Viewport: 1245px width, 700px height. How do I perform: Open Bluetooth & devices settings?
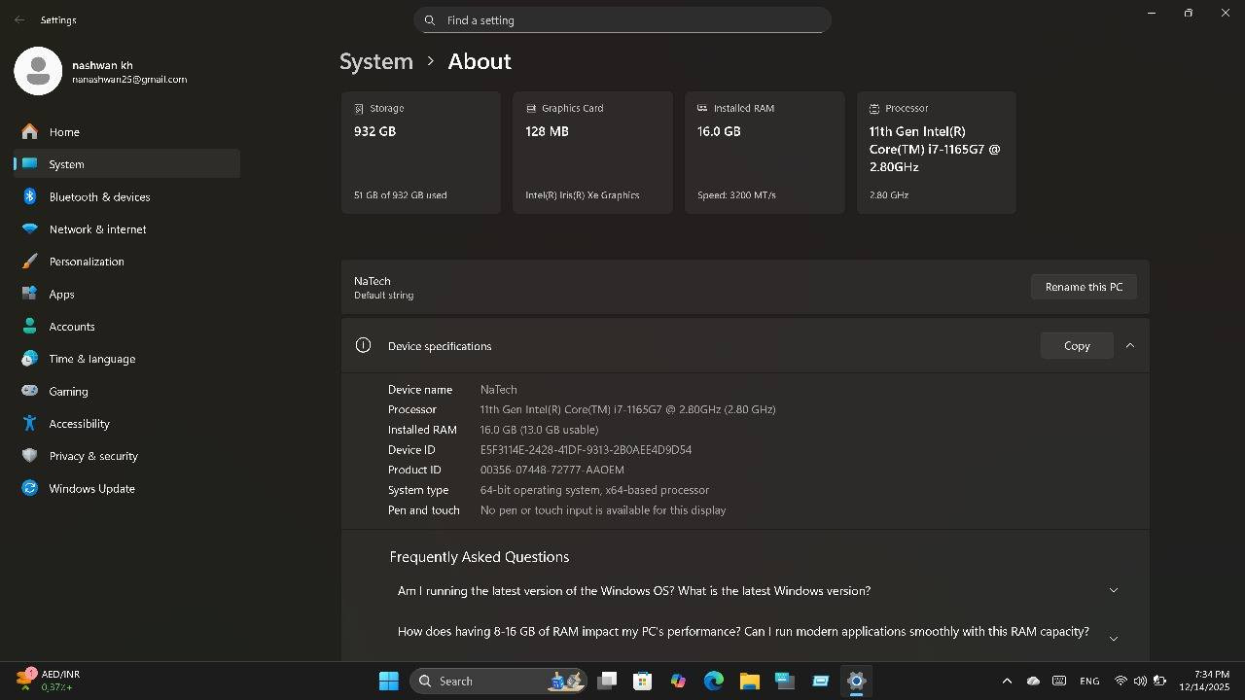pos(99,196)
